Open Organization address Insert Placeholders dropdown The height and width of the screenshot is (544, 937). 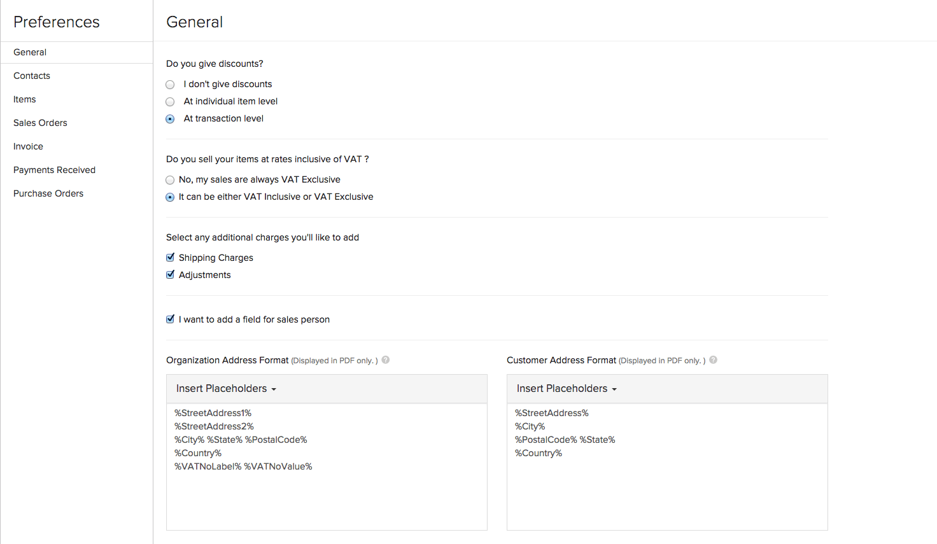pos(226,389)
